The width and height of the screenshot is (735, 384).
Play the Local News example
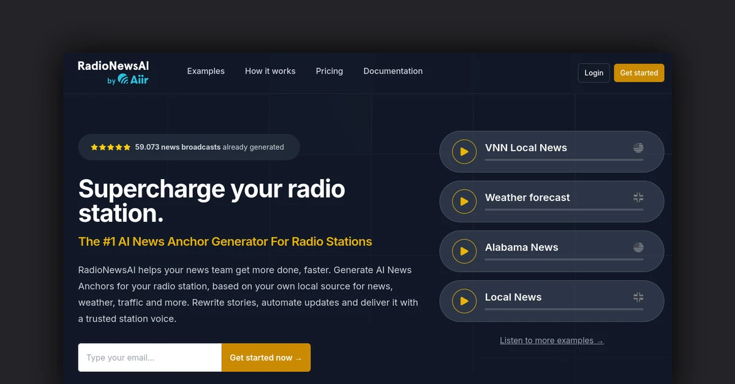(x=464, y=301)
